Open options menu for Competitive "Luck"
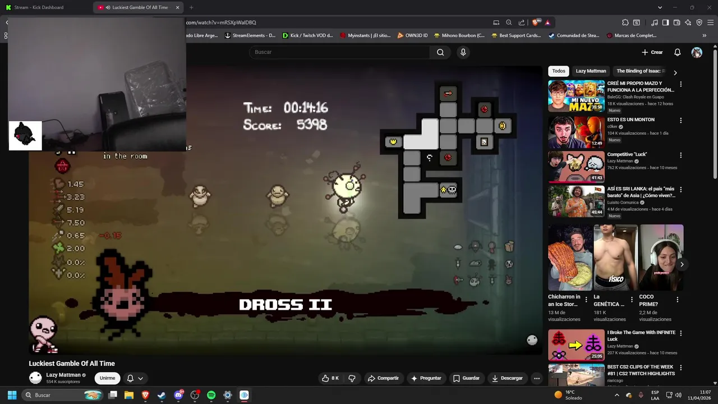Viewport: 718px width, 404px height. tap(681, 155)
